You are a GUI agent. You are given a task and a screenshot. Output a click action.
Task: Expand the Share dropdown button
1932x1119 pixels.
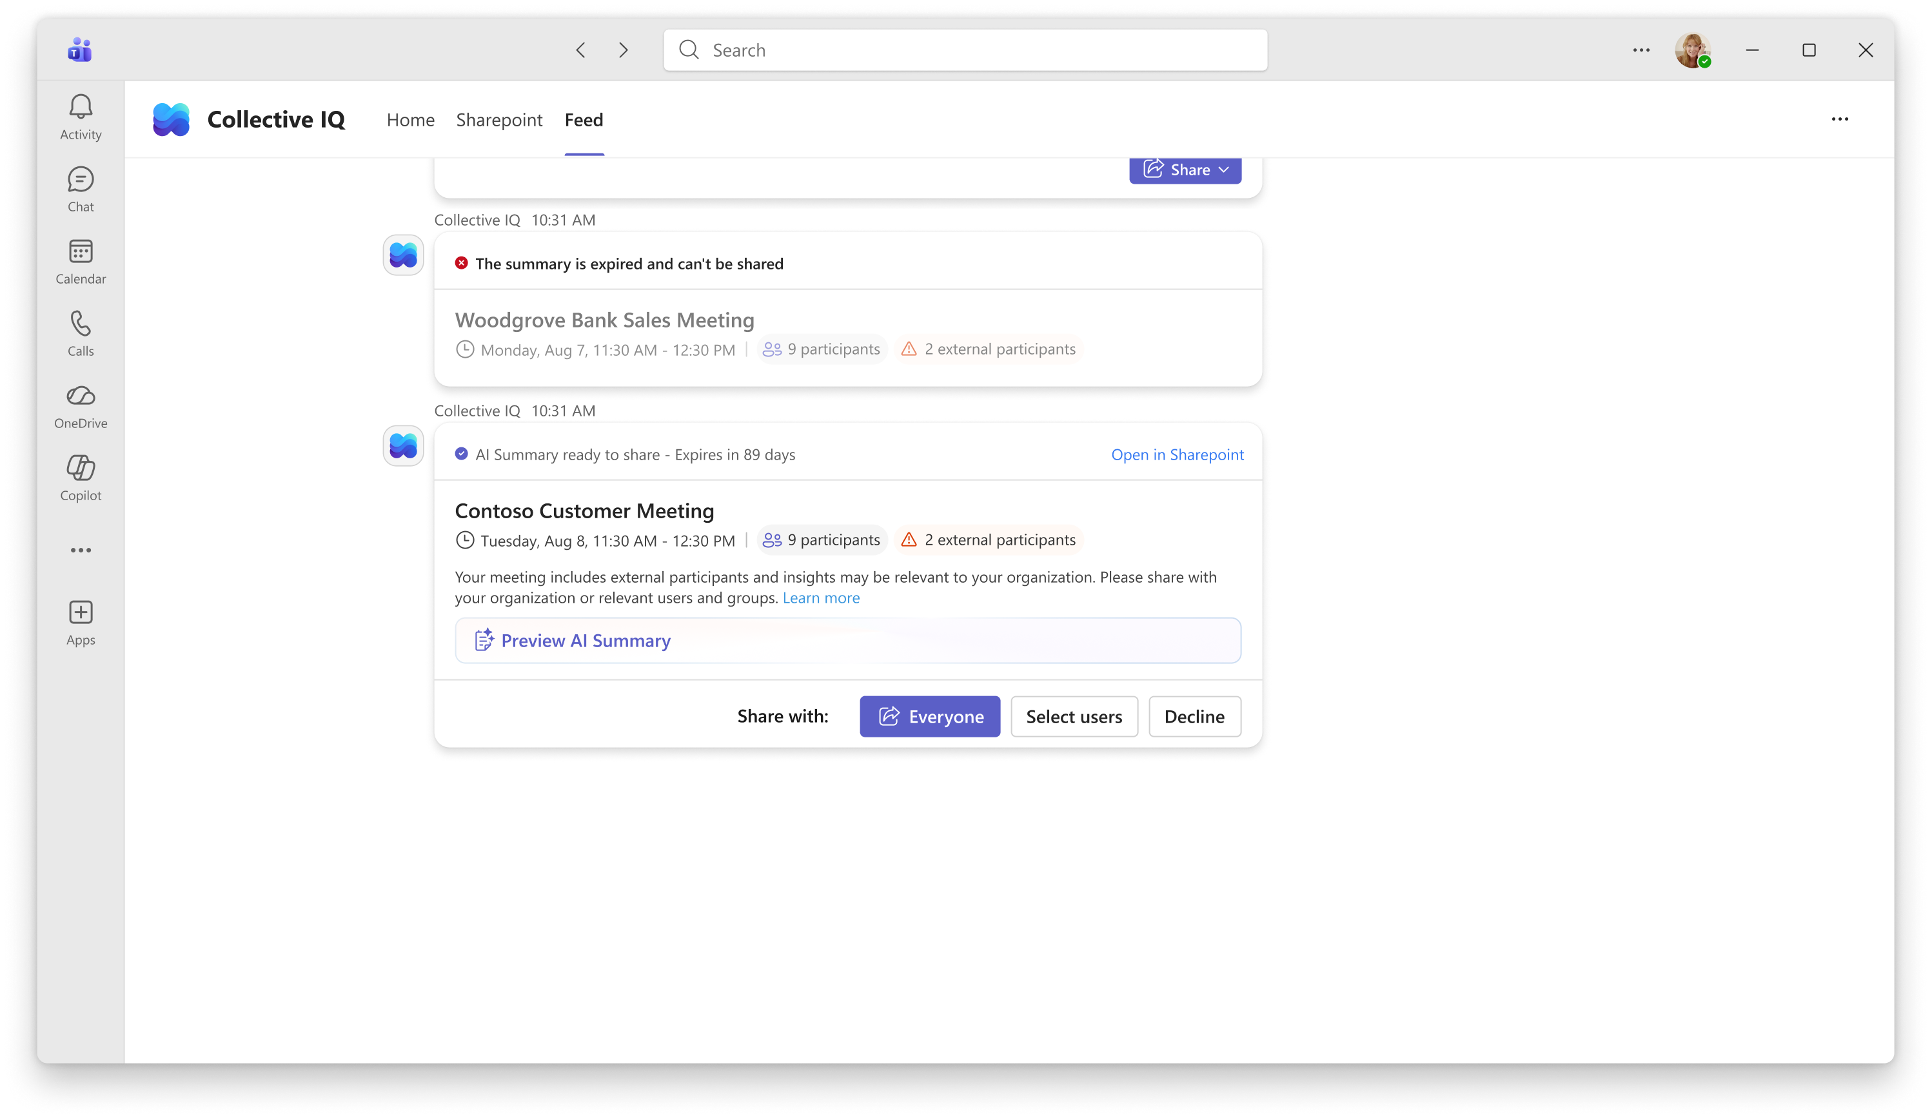click(1185, 170)
